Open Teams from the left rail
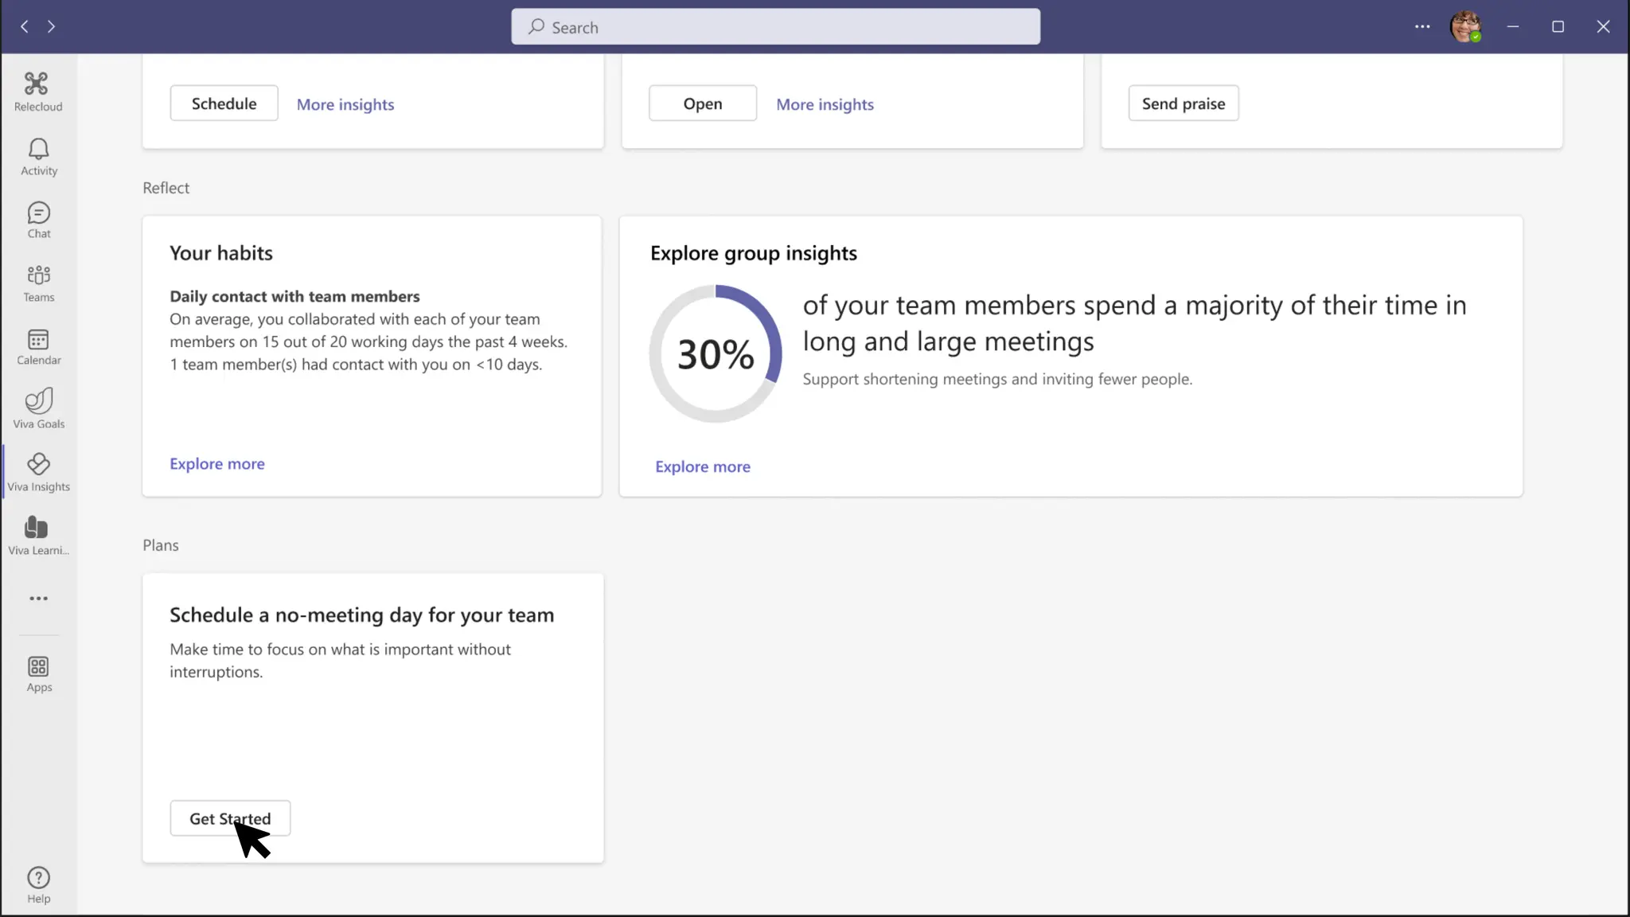This screenshot has height=917, width=1630. (x=38, y=283)
